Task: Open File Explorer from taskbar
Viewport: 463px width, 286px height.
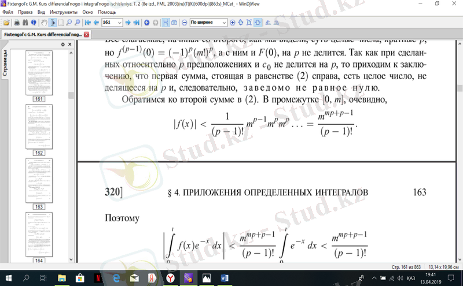Action: pyautogui.click(x=62, y=278)
